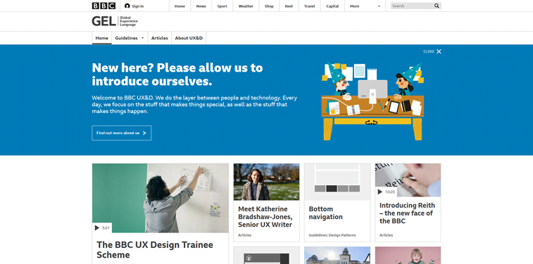Close the intro banner with X

[x=439, y=51]
